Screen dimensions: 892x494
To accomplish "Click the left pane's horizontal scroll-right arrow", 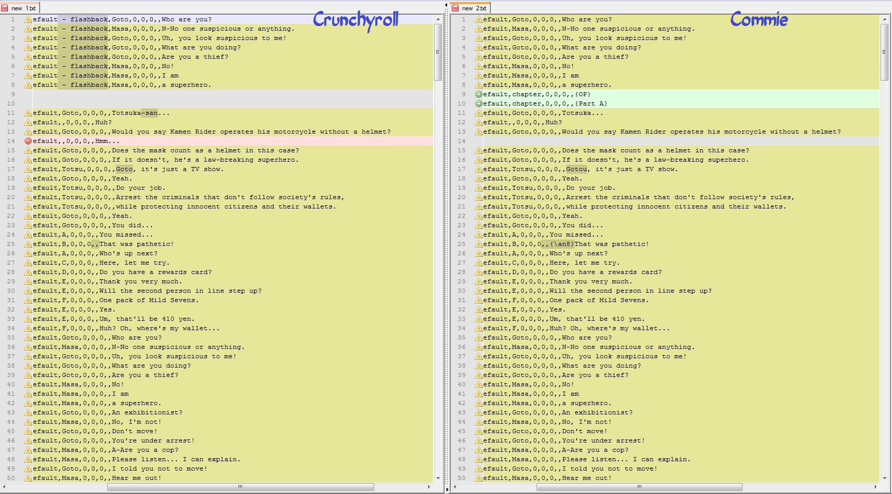I will tap(429, 487).
